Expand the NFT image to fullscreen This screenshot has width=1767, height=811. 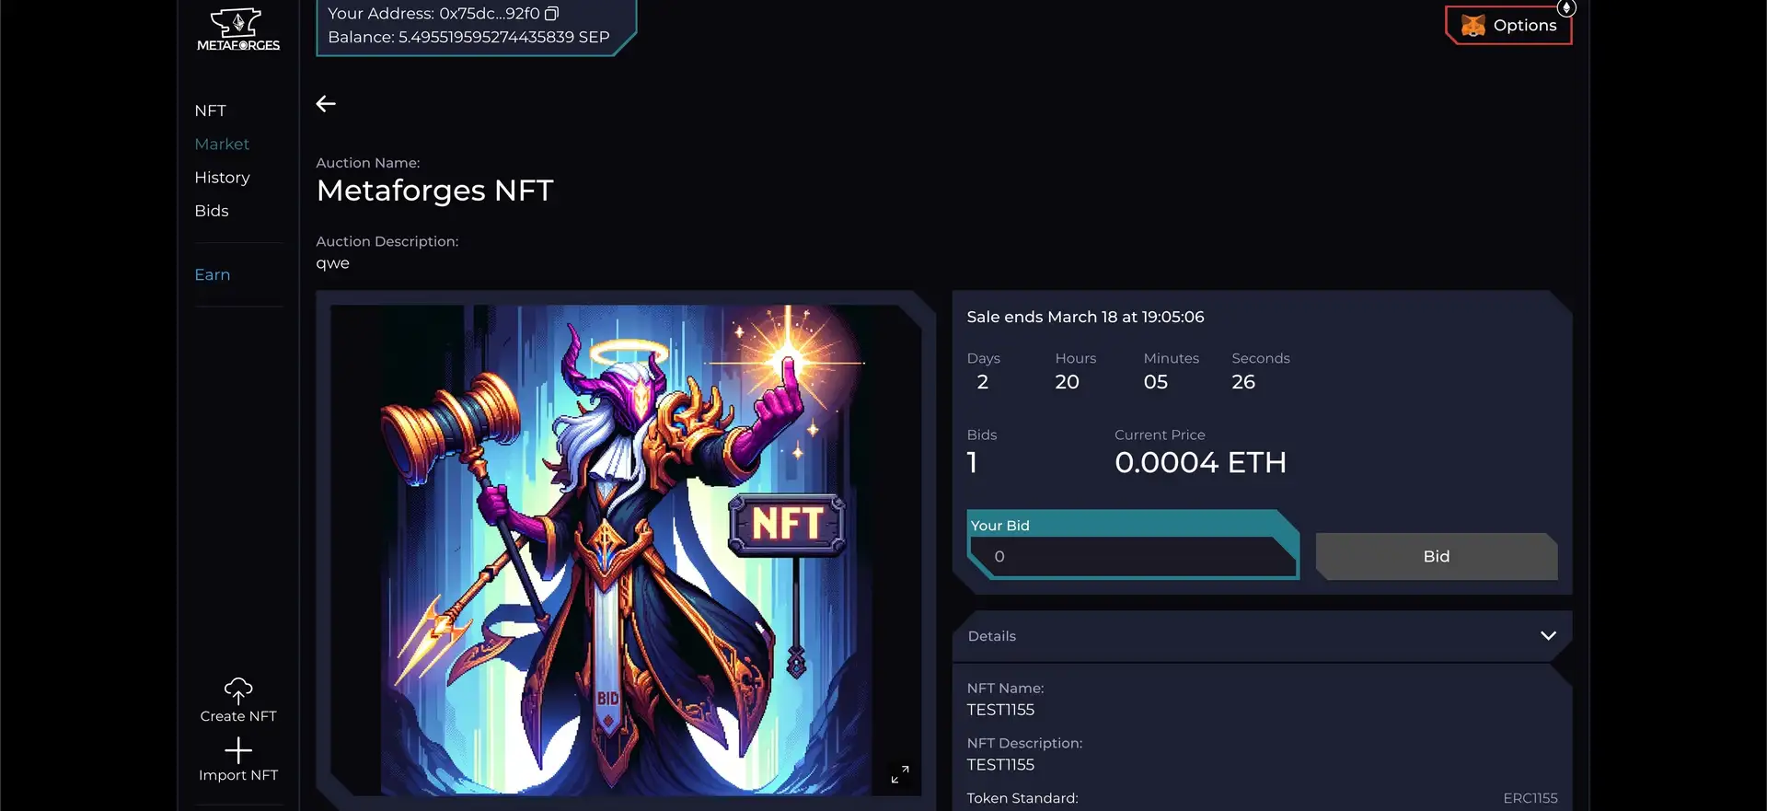tap(900, 774)
